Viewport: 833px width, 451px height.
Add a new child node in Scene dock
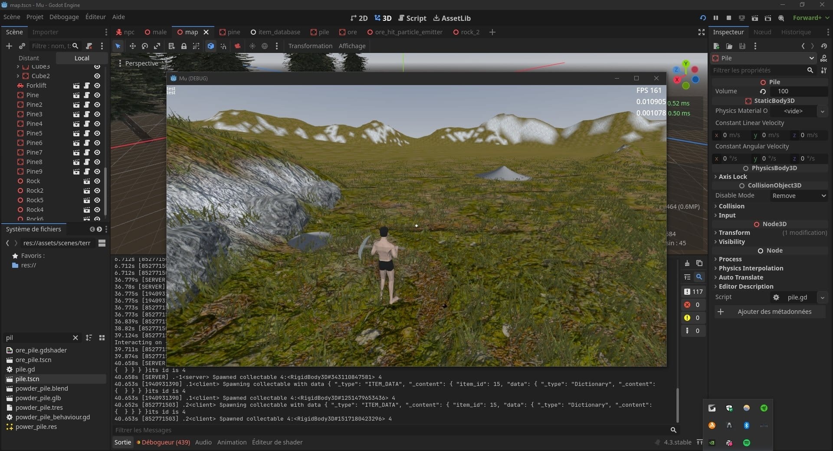point(9,46)
